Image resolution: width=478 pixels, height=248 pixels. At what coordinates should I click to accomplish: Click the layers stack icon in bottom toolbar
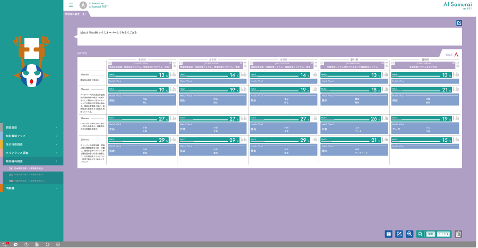pos(389,234)
